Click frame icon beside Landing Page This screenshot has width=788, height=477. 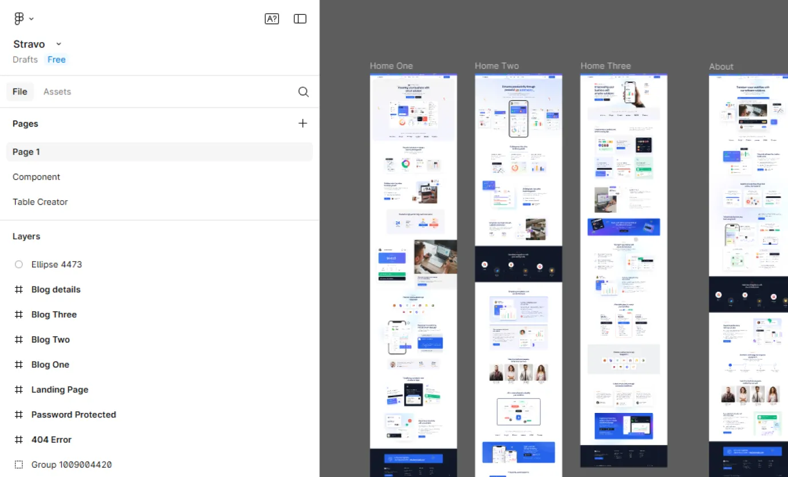[x=19, y=389]
